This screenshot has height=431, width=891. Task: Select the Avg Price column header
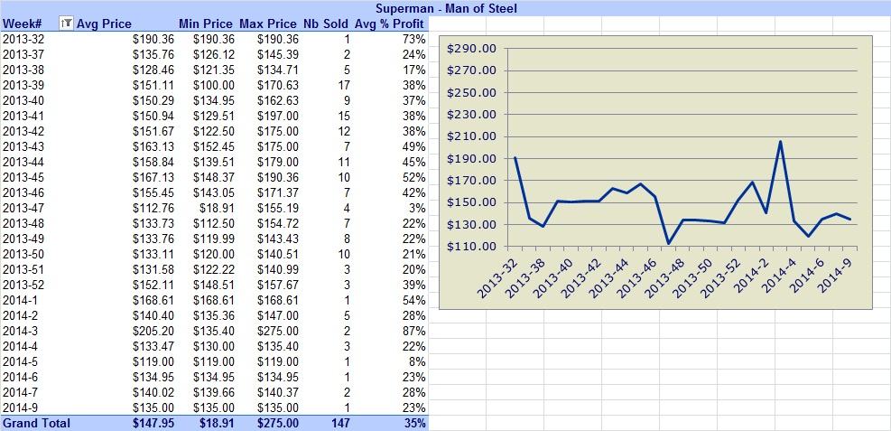point(104,23)
